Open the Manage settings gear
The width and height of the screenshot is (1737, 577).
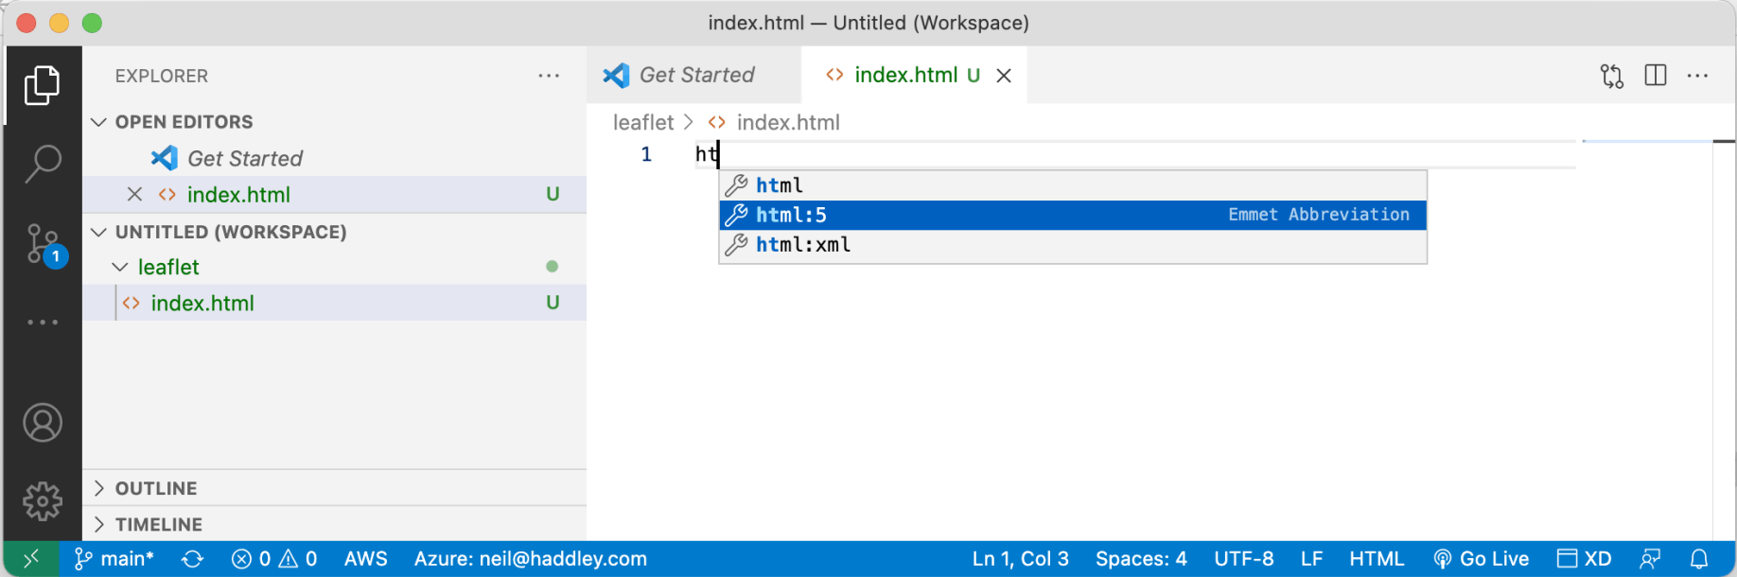click(43, 500)
